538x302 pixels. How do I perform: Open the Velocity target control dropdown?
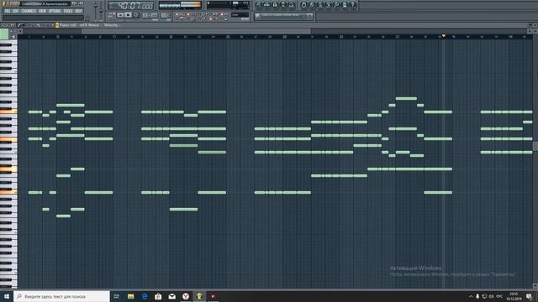111,25
